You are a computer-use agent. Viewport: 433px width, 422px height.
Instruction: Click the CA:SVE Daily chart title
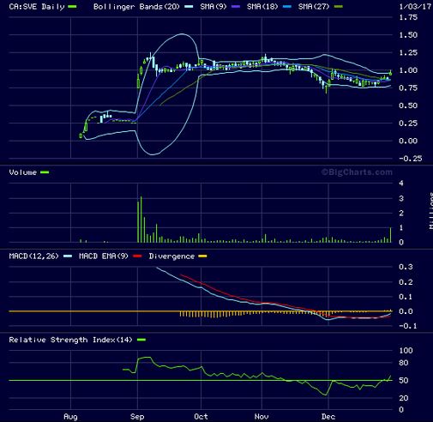pyautogui.click(x=37, y=7)
